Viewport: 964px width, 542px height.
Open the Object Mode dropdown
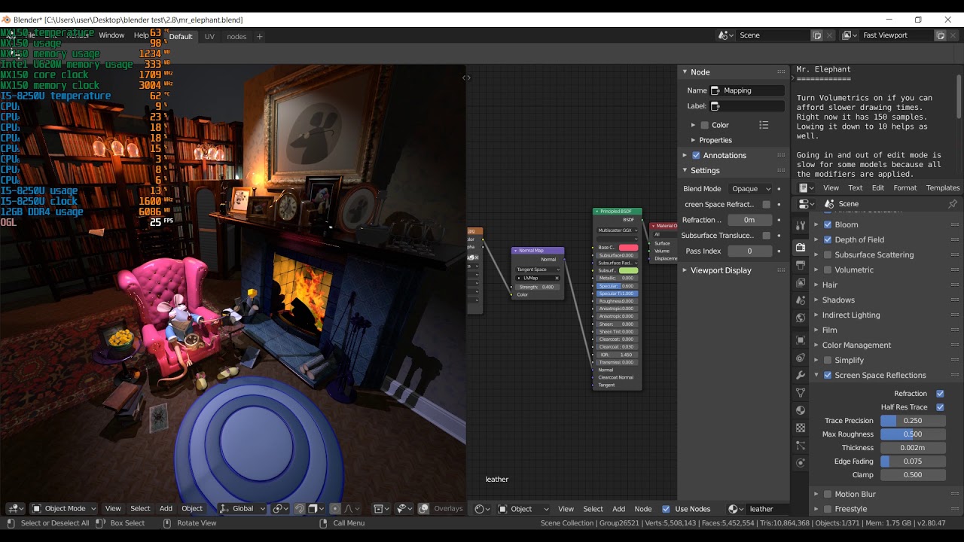[63, 509]
